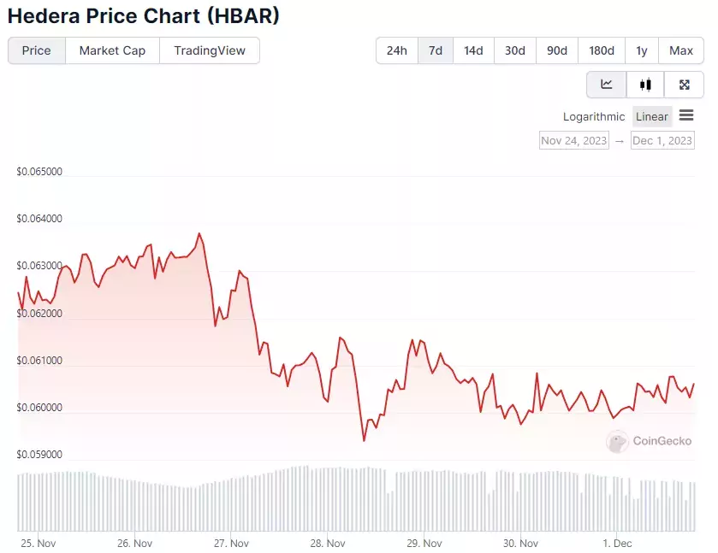This screenshot has width=718, height=553.
Task: Set range to 90d
Action: click(x=557, y=50)
